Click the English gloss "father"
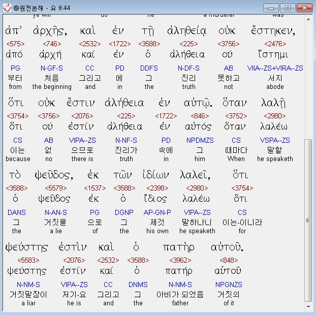Screen dimensions: 316x315 tap(180, 303)
